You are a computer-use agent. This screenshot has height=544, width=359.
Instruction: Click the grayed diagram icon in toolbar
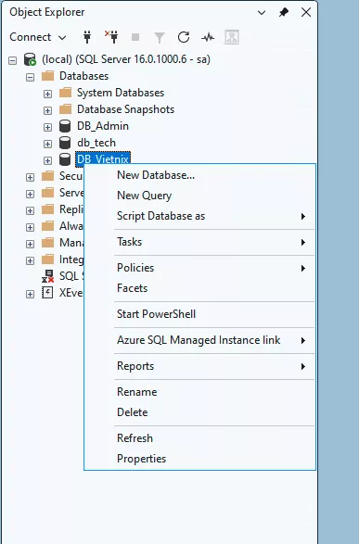pyautogui.click(x=232, y=37)
